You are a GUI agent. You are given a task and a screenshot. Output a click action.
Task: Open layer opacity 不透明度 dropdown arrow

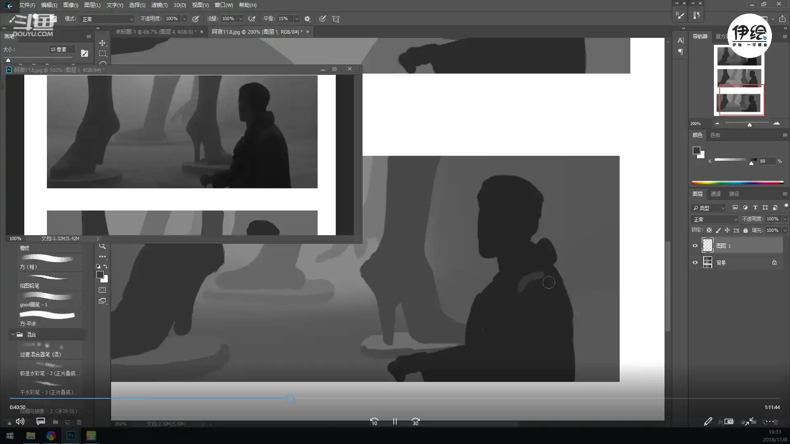coord(785,219)
